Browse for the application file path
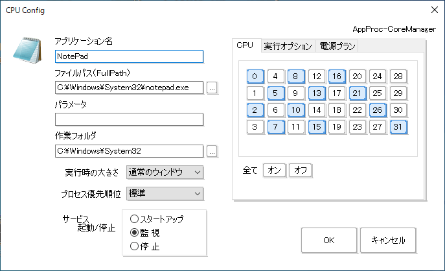This screenshot has height=271, width=445. point(212,88)
